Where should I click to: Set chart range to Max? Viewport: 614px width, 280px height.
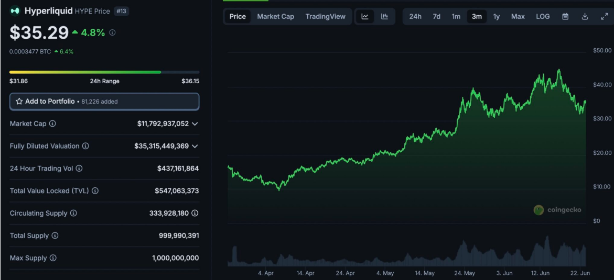pos(518,16)
